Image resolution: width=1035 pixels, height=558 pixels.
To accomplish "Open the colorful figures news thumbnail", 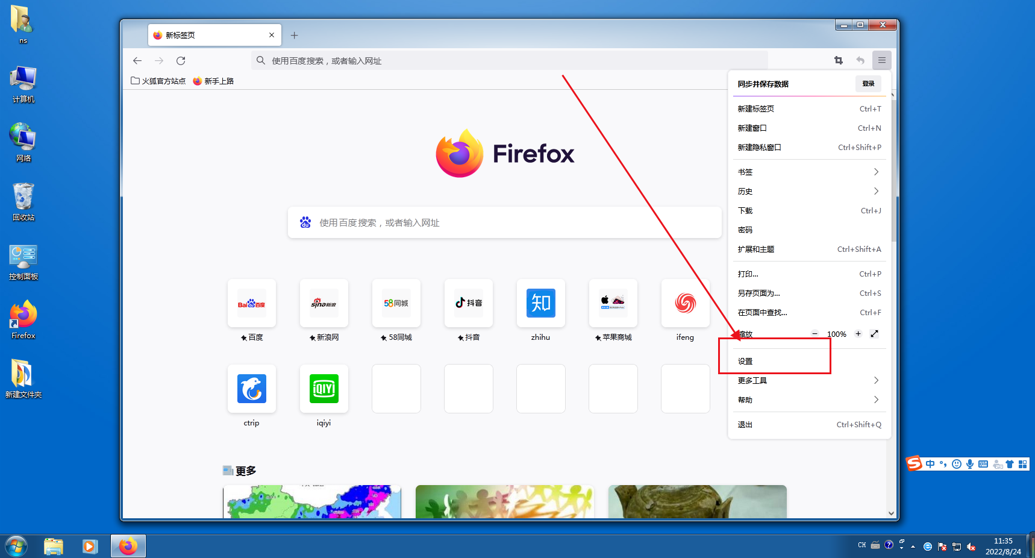I will click(x=505, y=501).
